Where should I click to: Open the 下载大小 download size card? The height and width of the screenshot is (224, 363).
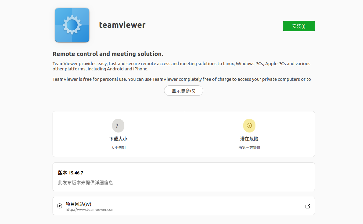(118, 134)
